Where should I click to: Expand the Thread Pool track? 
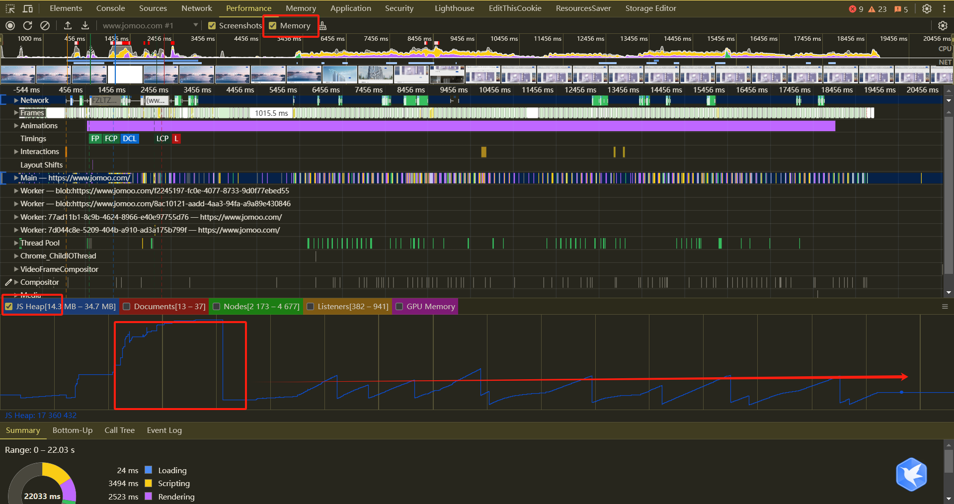pos(16,243)
